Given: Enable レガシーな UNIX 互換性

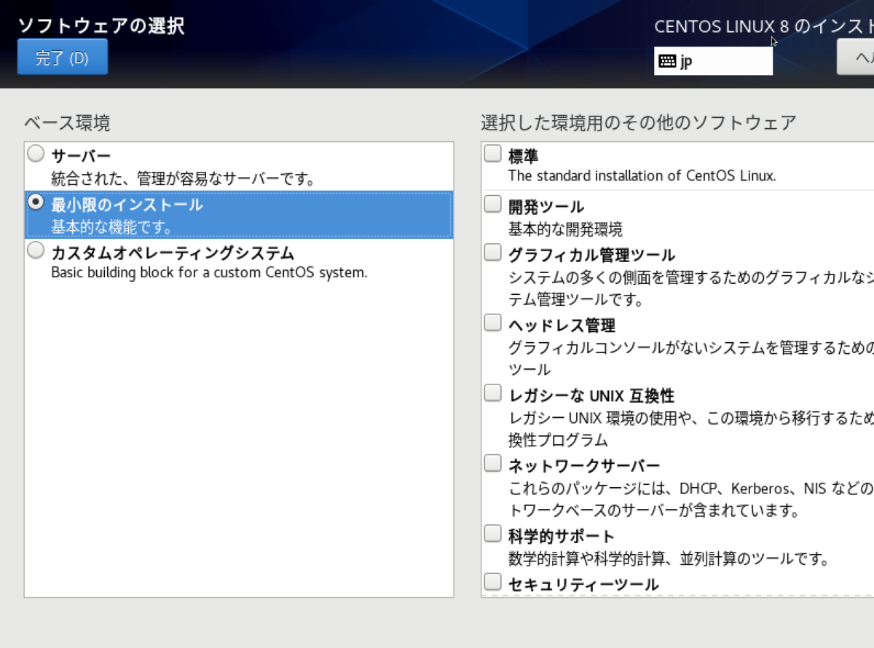Looking at the screenshot, I should (492, 395).
